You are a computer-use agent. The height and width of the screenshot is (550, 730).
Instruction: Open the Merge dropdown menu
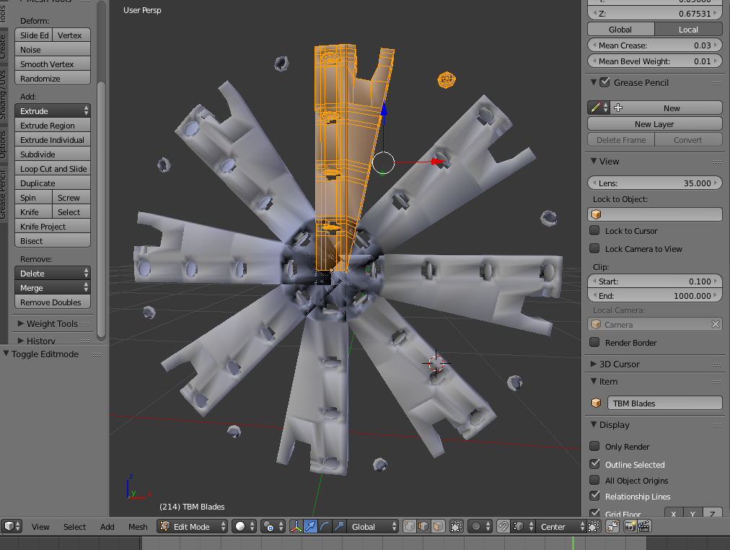(53, 288)
